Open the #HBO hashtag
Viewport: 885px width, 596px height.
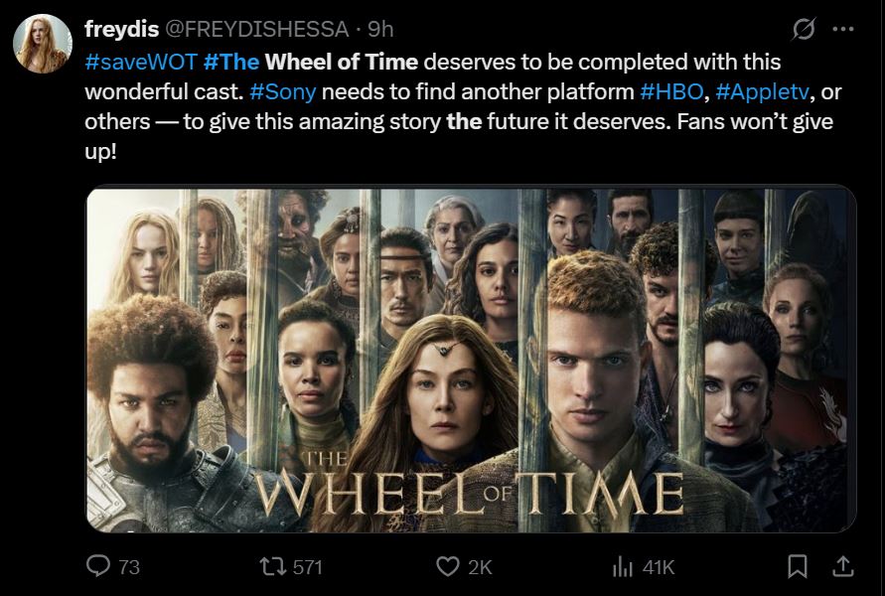pos(669,92)
